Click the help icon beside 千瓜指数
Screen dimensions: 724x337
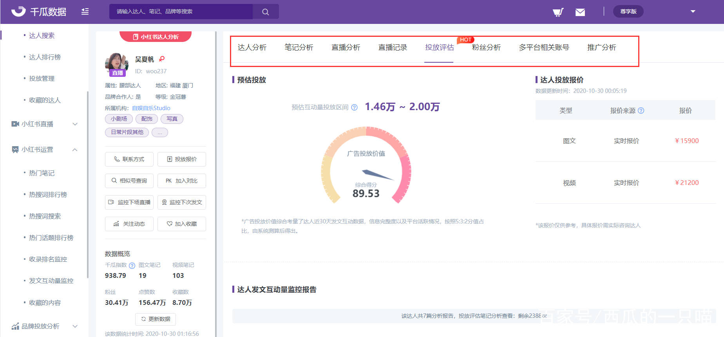coord(132,266)
